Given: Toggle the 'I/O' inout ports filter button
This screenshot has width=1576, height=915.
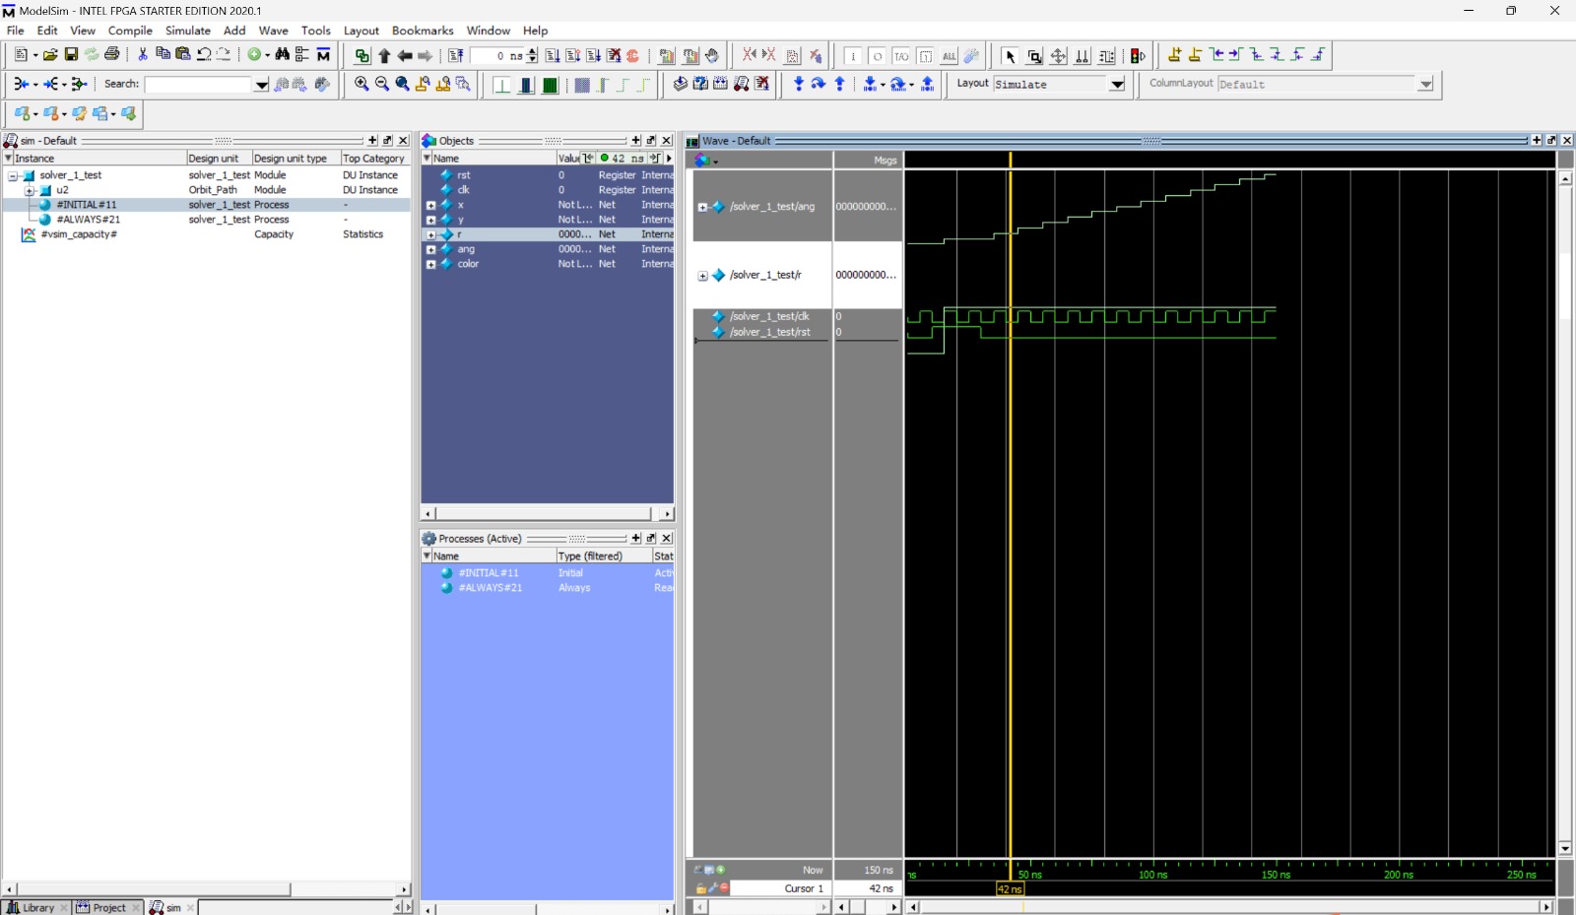Looking at the screenshot, I should coord(901,56).
